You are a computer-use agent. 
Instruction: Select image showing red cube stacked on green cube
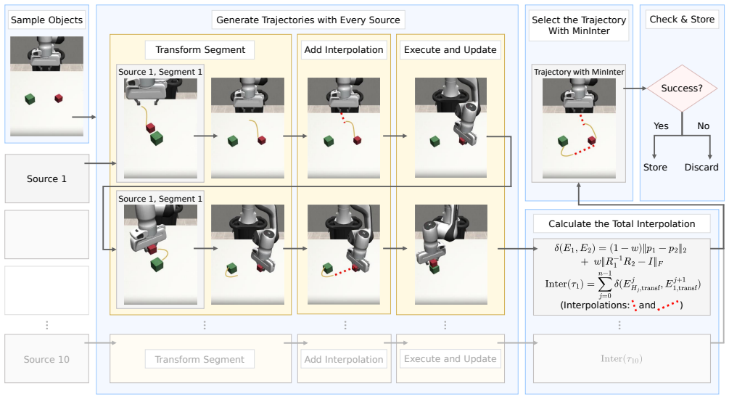click(451, 255)
